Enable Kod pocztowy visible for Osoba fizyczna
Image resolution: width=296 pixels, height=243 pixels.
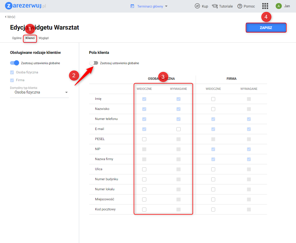tap(144, 209)
